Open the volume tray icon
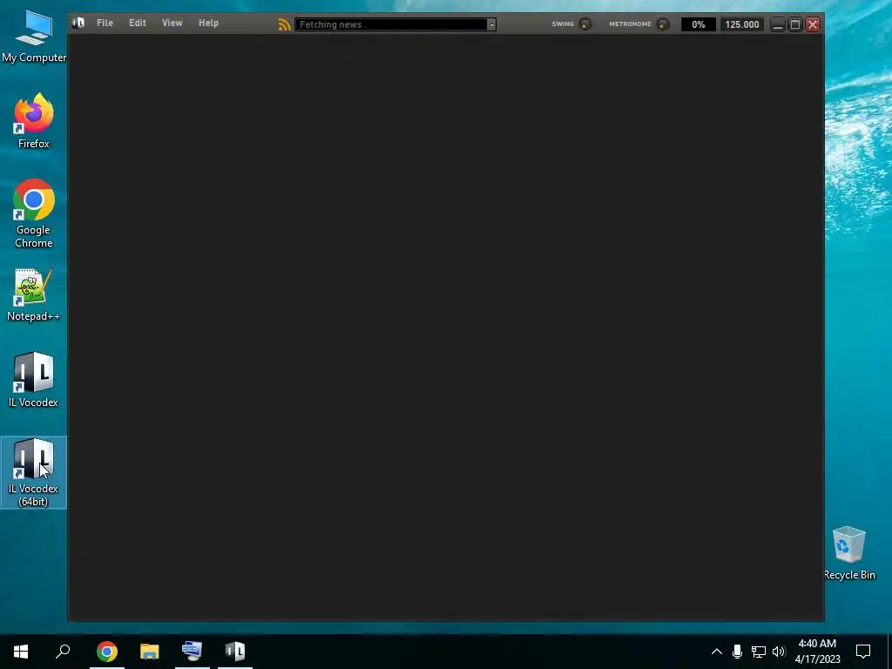The image size is (892, 669). [x=779, y=652]
